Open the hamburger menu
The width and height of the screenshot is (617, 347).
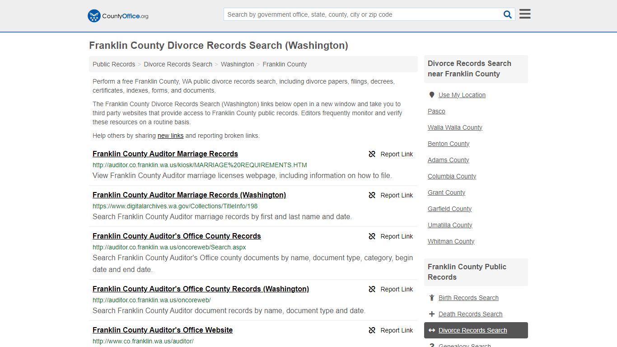pyautogui.click(x=525, y=14)
